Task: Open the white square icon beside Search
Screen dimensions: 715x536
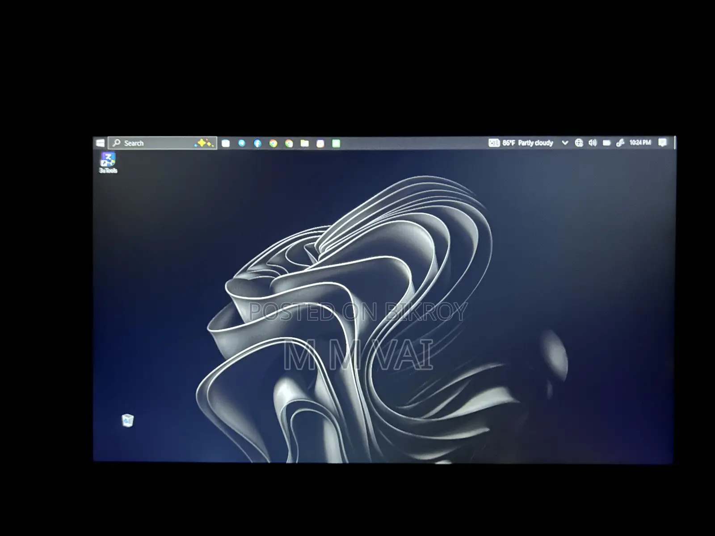Action: [226, 143]
